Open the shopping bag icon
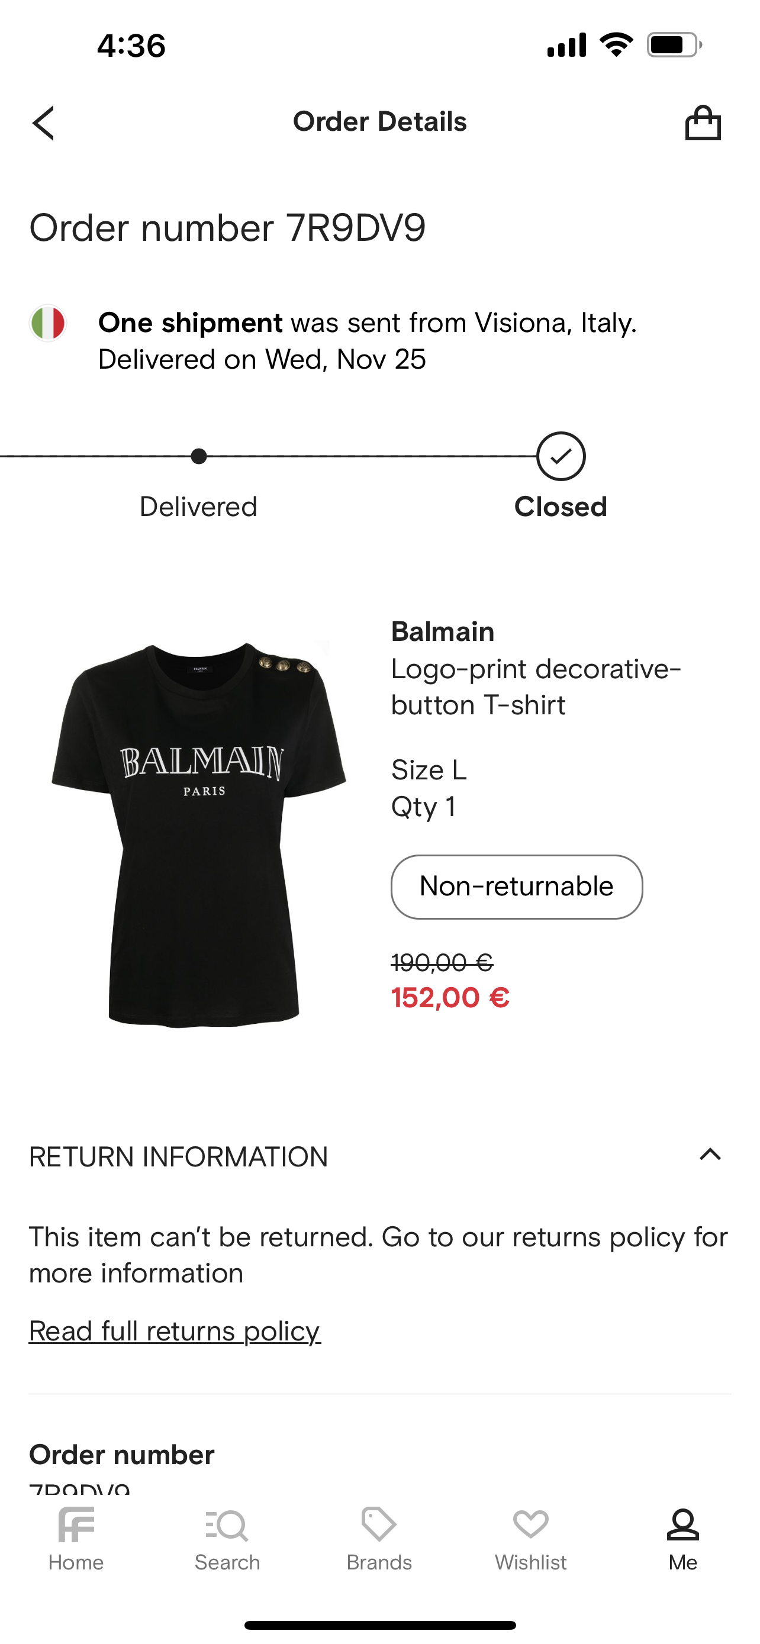The height and width of the screenshot is (1644, 760). click(703, 123)
